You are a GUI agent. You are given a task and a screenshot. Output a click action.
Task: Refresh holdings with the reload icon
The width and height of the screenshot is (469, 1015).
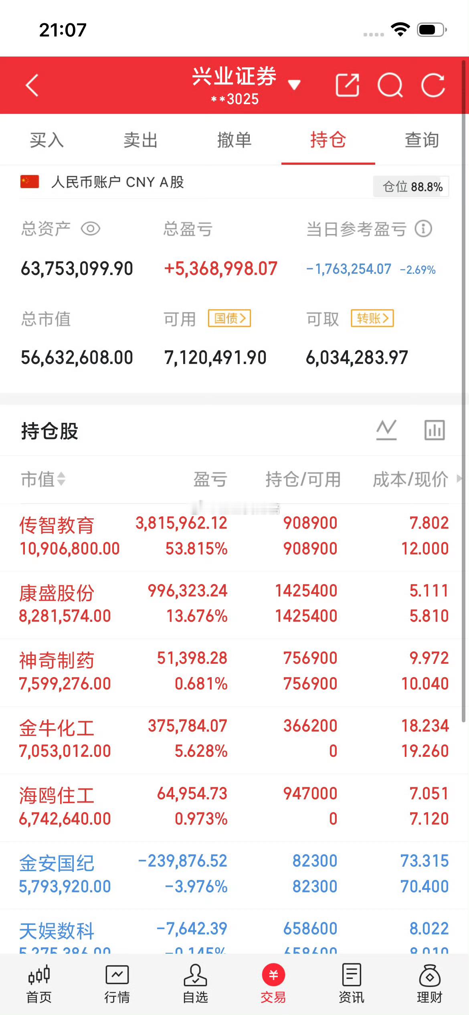pyautogui.click(x=433, y=85)
